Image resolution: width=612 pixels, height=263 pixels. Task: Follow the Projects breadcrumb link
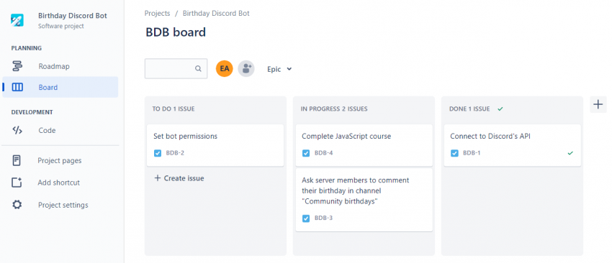coord(157,13)
